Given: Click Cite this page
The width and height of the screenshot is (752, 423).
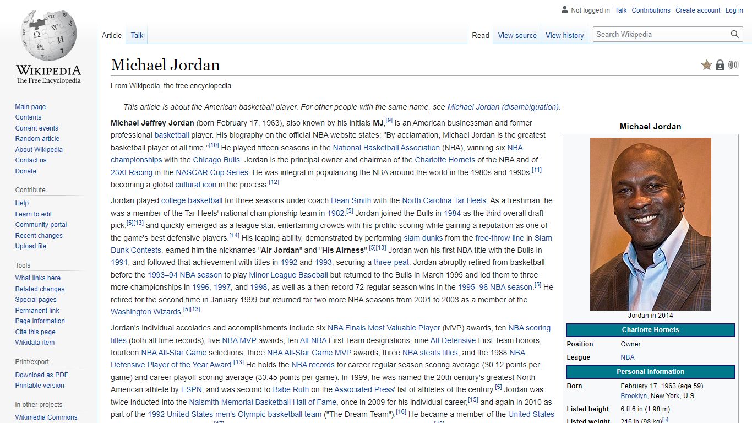Looking at the screenshot, I should point(35,332).
